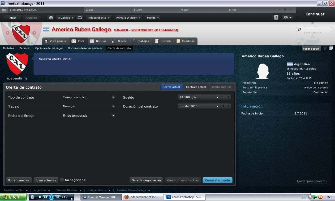The height and width of the screenshot is (201, 335).
Task: Click the search magnifier icon in search box
Action: [x=299, y=29]
